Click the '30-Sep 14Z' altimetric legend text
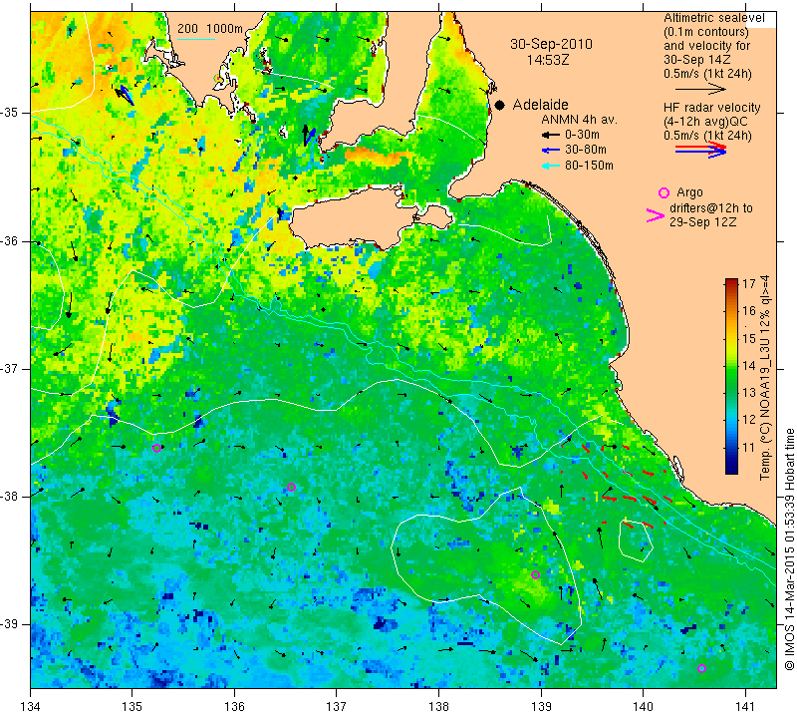Viewport: 797px width, 718px height. click(x=697, y=60)
